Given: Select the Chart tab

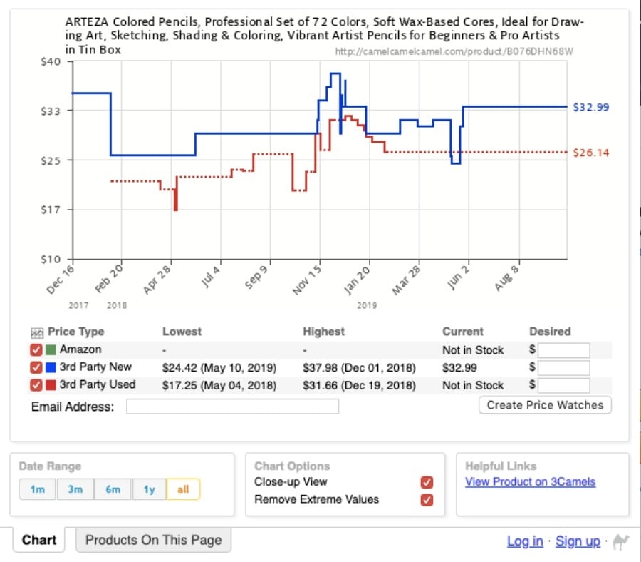Looking at the screenshot, I should click(38, 540).
